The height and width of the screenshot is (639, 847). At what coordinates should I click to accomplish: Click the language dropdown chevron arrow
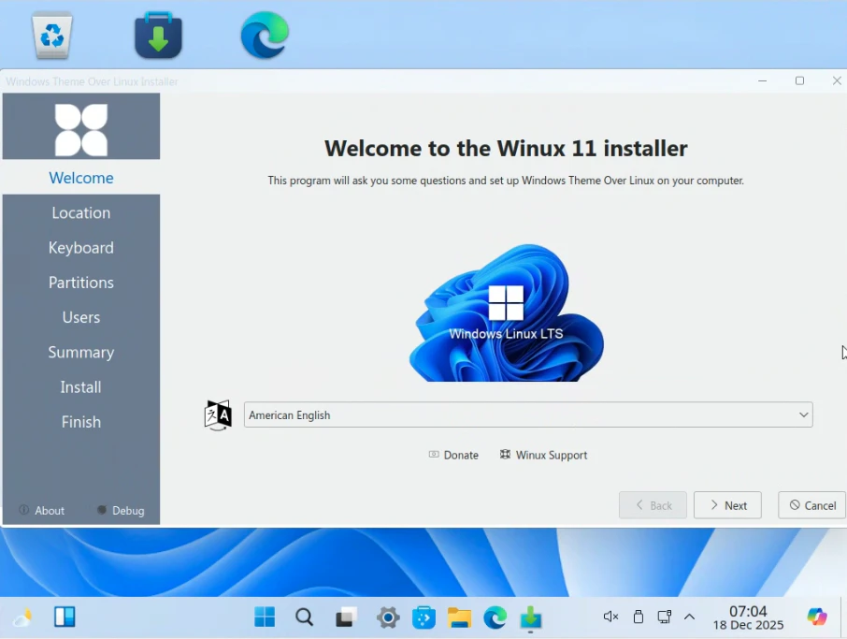tap(803, 414)
